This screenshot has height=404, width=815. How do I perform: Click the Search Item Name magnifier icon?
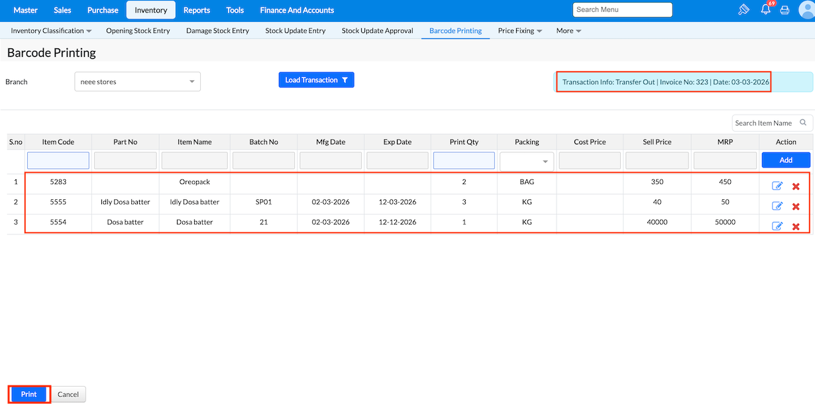coord(803,123)
